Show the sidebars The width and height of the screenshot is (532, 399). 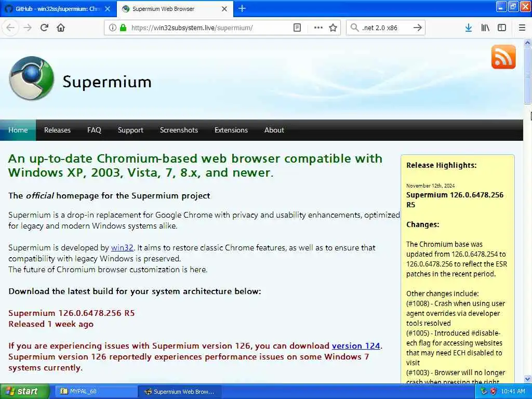tap(502, 28)
